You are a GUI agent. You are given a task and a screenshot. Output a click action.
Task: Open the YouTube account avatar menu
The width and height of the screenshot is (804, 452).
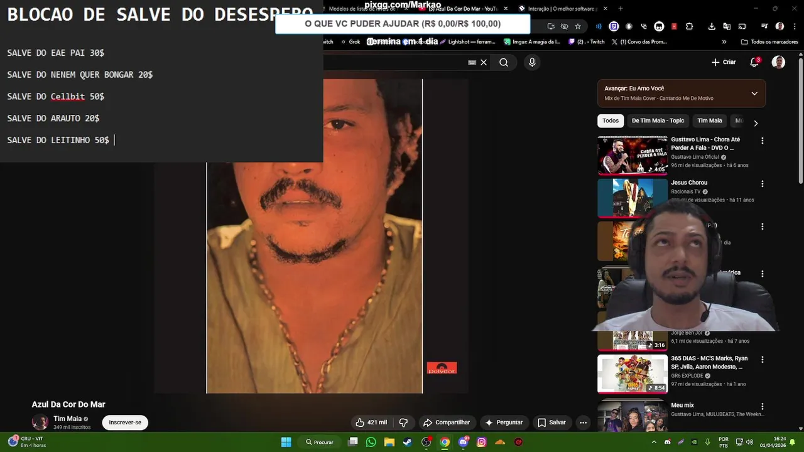[778, 62]
